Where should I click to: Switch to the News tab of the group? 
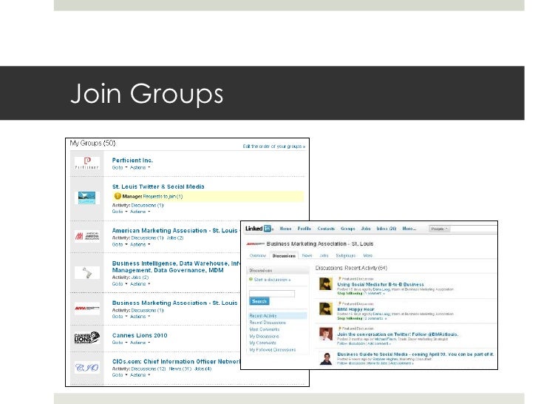click(x=307, y=255)
